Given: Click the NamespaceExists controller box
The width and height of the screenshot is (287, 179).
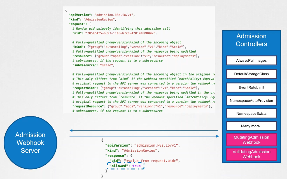Looking at the screenshot, I should pyautogui.click(x=251, y=113).
